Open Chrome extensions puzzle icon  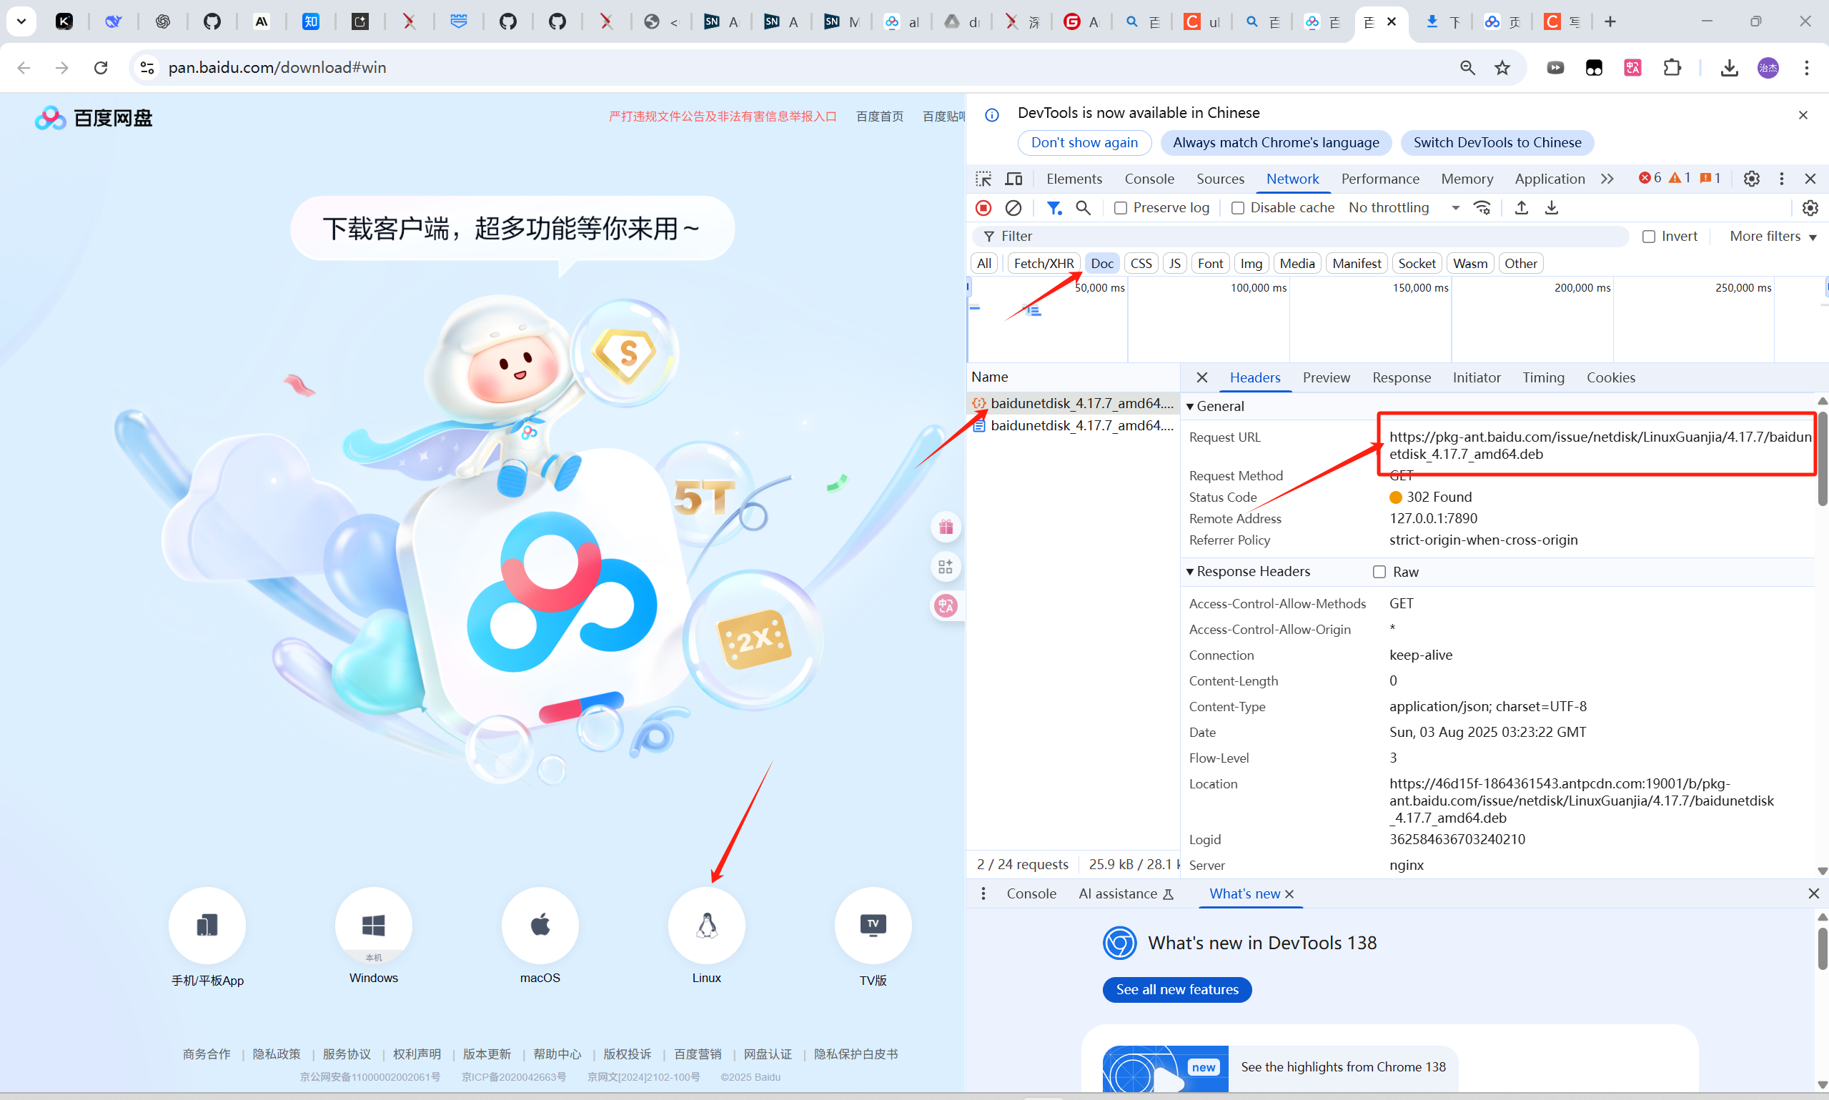[x=1672, y=67]
